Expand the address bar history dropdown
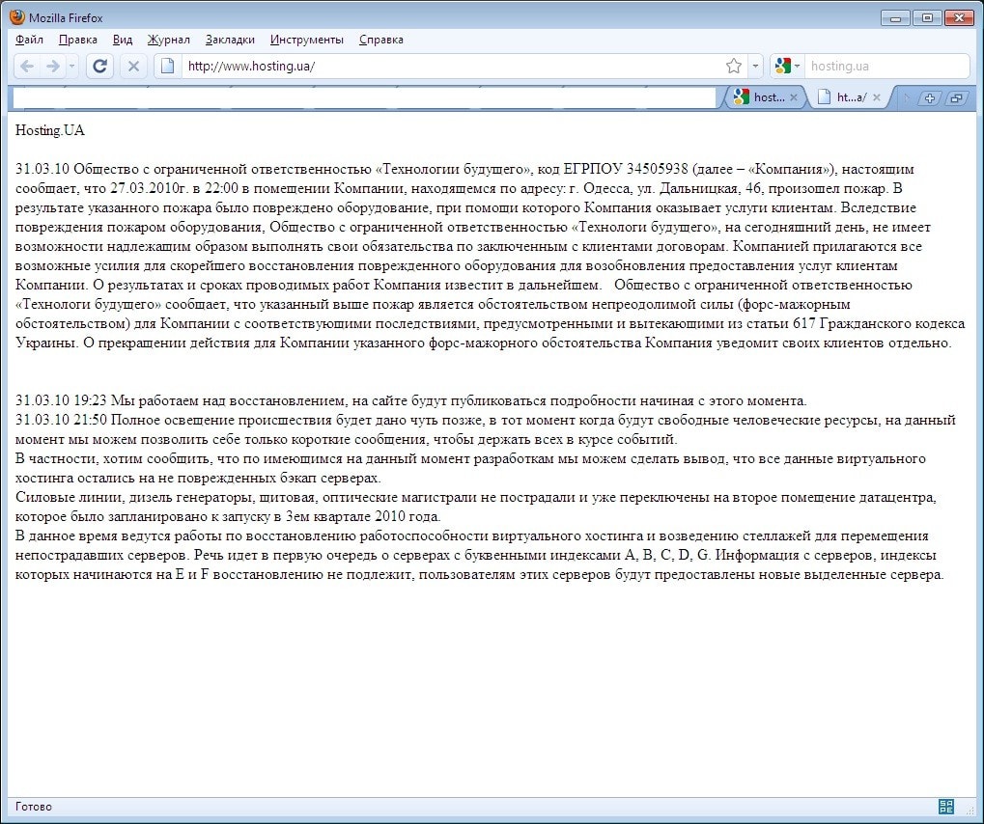This screenshot has height=824, width=984. (754, 67)
